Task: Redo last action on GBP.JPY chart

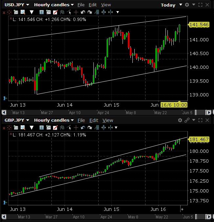Action: pyautogui.click(x=90, y=128)
